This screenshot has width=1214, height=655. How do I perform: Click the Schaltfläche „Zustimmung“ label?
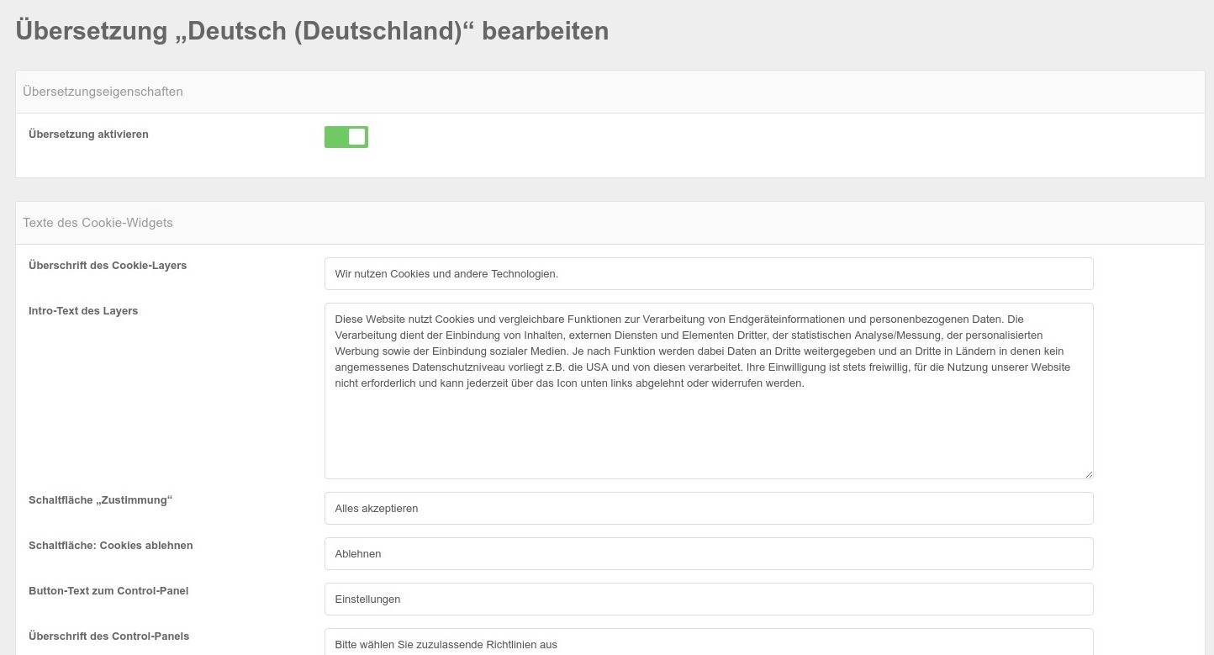coord(100,500)
